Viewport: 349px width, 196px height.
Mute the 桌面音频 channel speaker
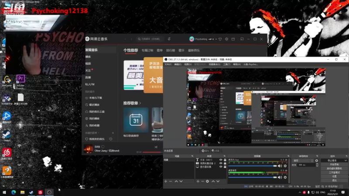point(280,177)
